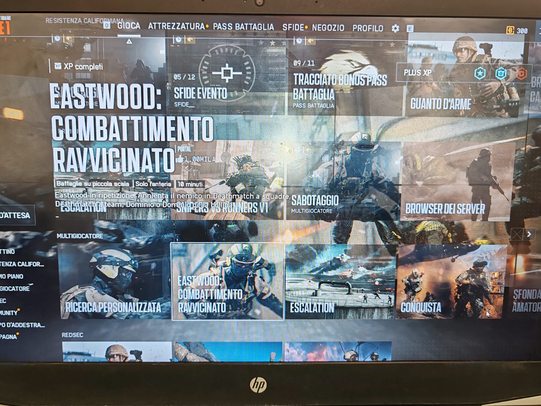The width and height of the screenshot is (541, 406).
Task: Click the Battlefield coins currency icon
Action: click(510, 30)
